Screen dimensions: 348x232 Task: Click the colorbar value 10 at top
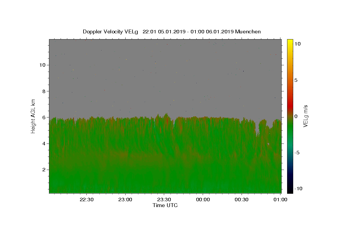pos(297,44)
